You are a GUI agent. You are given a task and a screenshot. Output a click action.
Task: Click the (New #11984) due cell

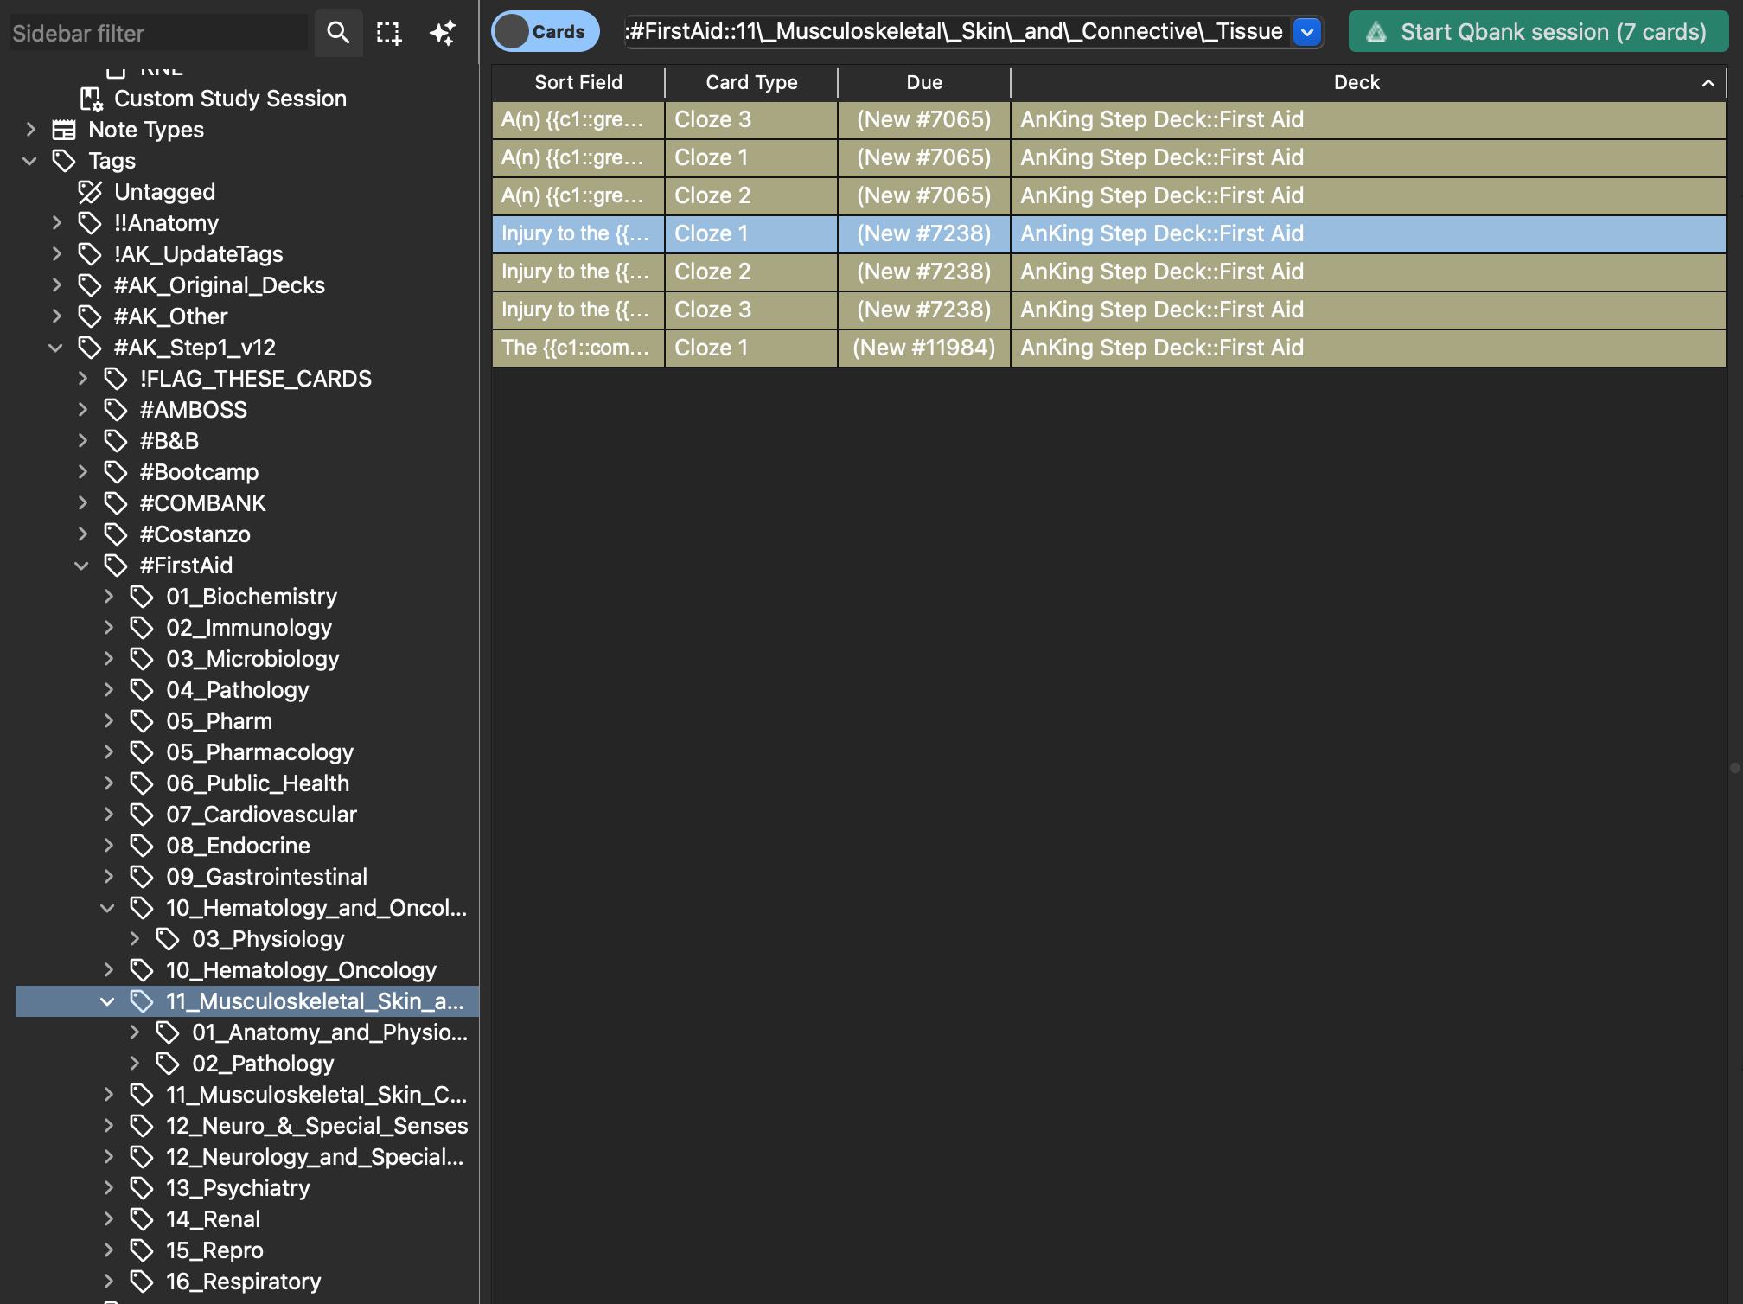pos(924,348)
